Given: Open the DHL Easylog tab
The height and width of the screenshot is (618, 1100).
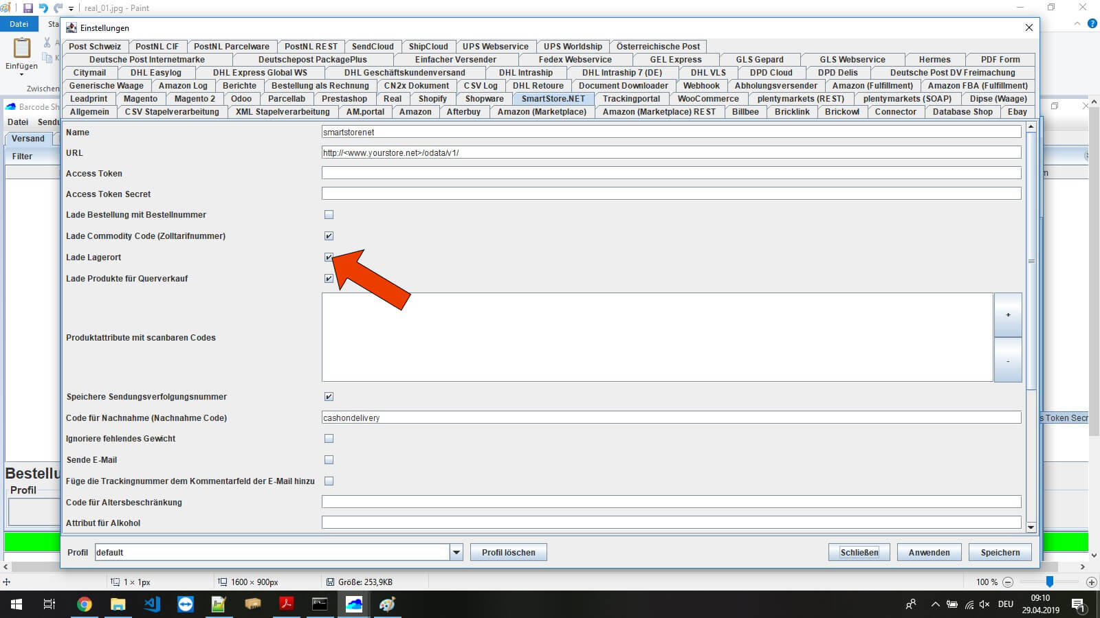Looking at the screenshot, I should 156,73.
